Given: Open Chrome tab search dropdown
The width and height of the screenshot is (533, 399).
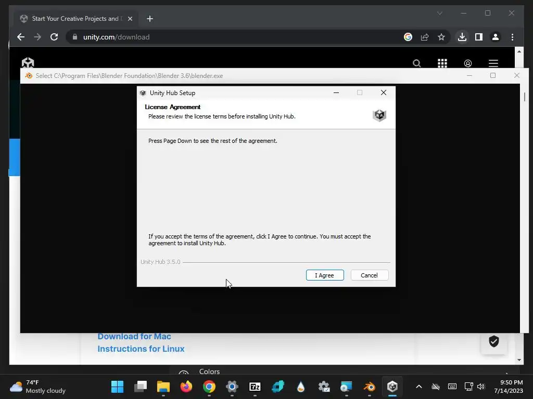Looking at the screenshot, I should pyautogui.click(x=439, y=13).
